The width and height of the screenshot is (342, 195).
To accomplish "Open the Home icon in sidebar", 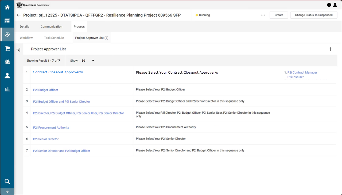I will [7, 7].
